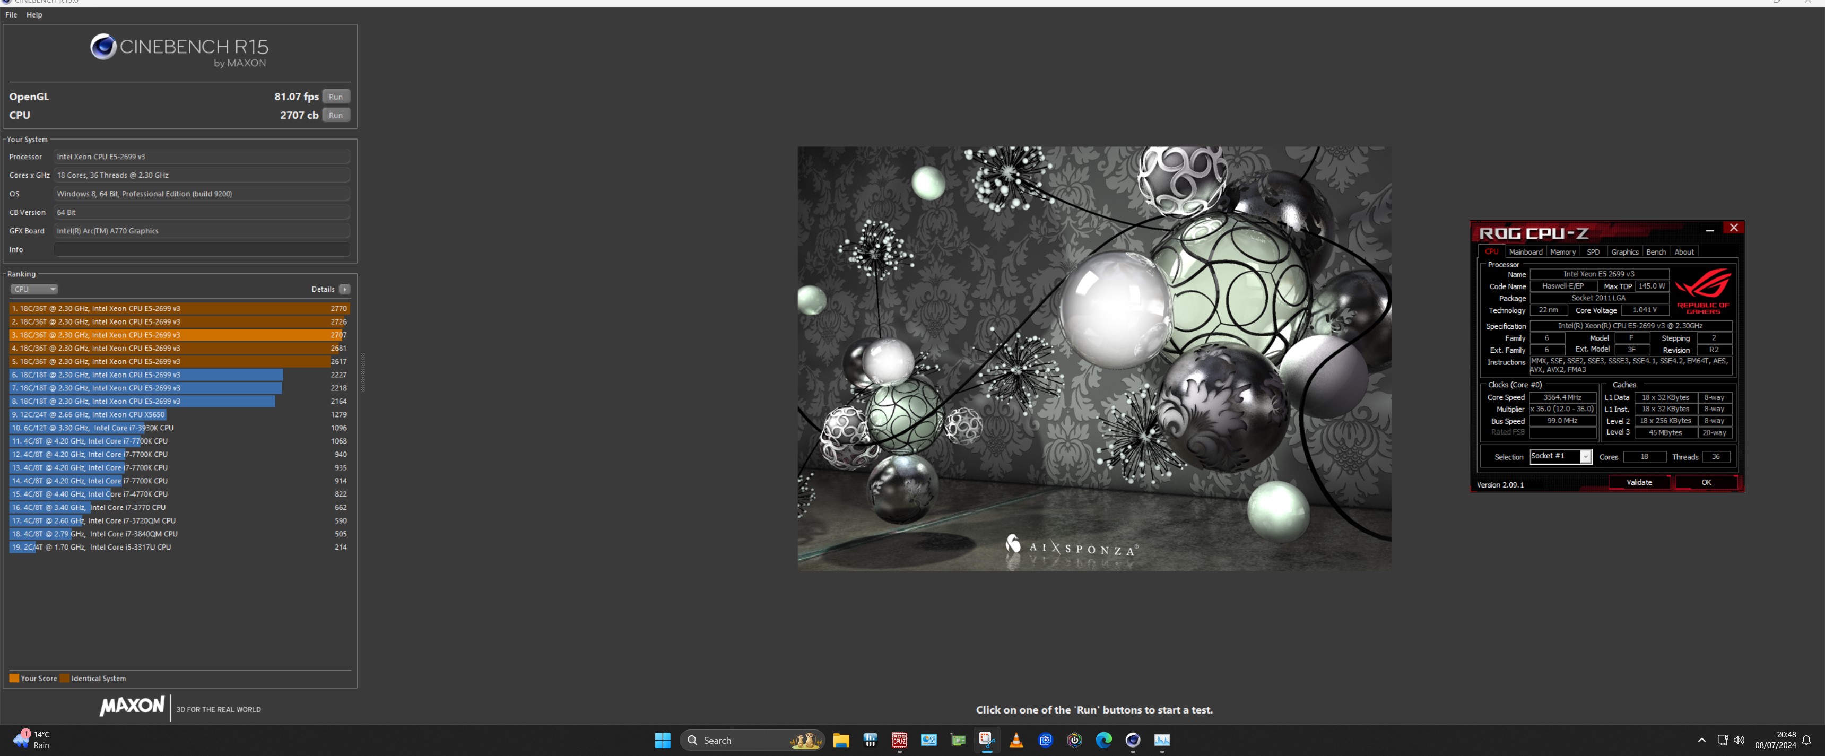
Task: Open the About tab in CPU-Z
Action: click(x=1684, y=252)
